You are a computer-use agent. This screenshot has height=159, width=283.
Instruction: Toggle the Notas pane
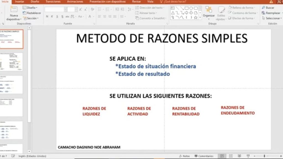pyautogui.click(x=184, y=156)
